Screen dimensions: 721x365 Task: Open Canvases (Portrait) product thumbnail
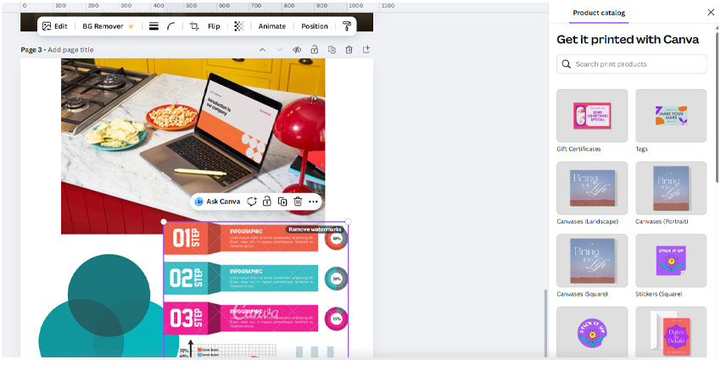671,188
